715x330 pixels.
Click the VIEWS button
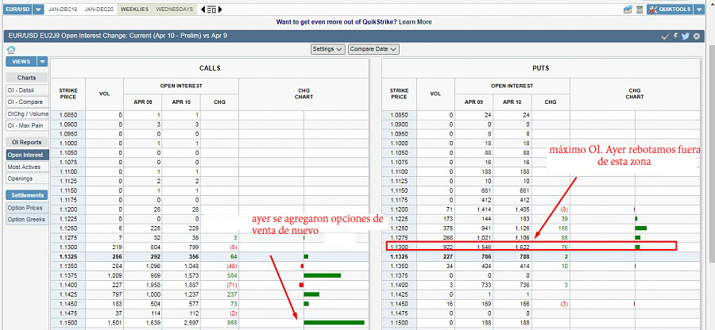[21, 61]
